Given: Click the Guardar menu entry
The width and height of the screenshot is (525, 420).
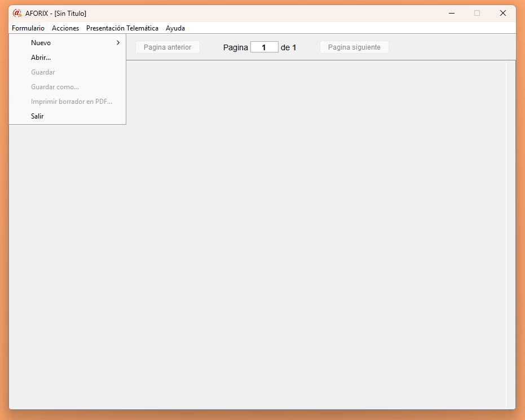Looking at the screenshot, I should [x=43, y=72].
